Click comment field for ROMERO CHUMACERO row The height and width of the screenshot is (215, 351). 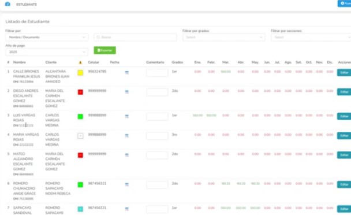pos(157,184)
